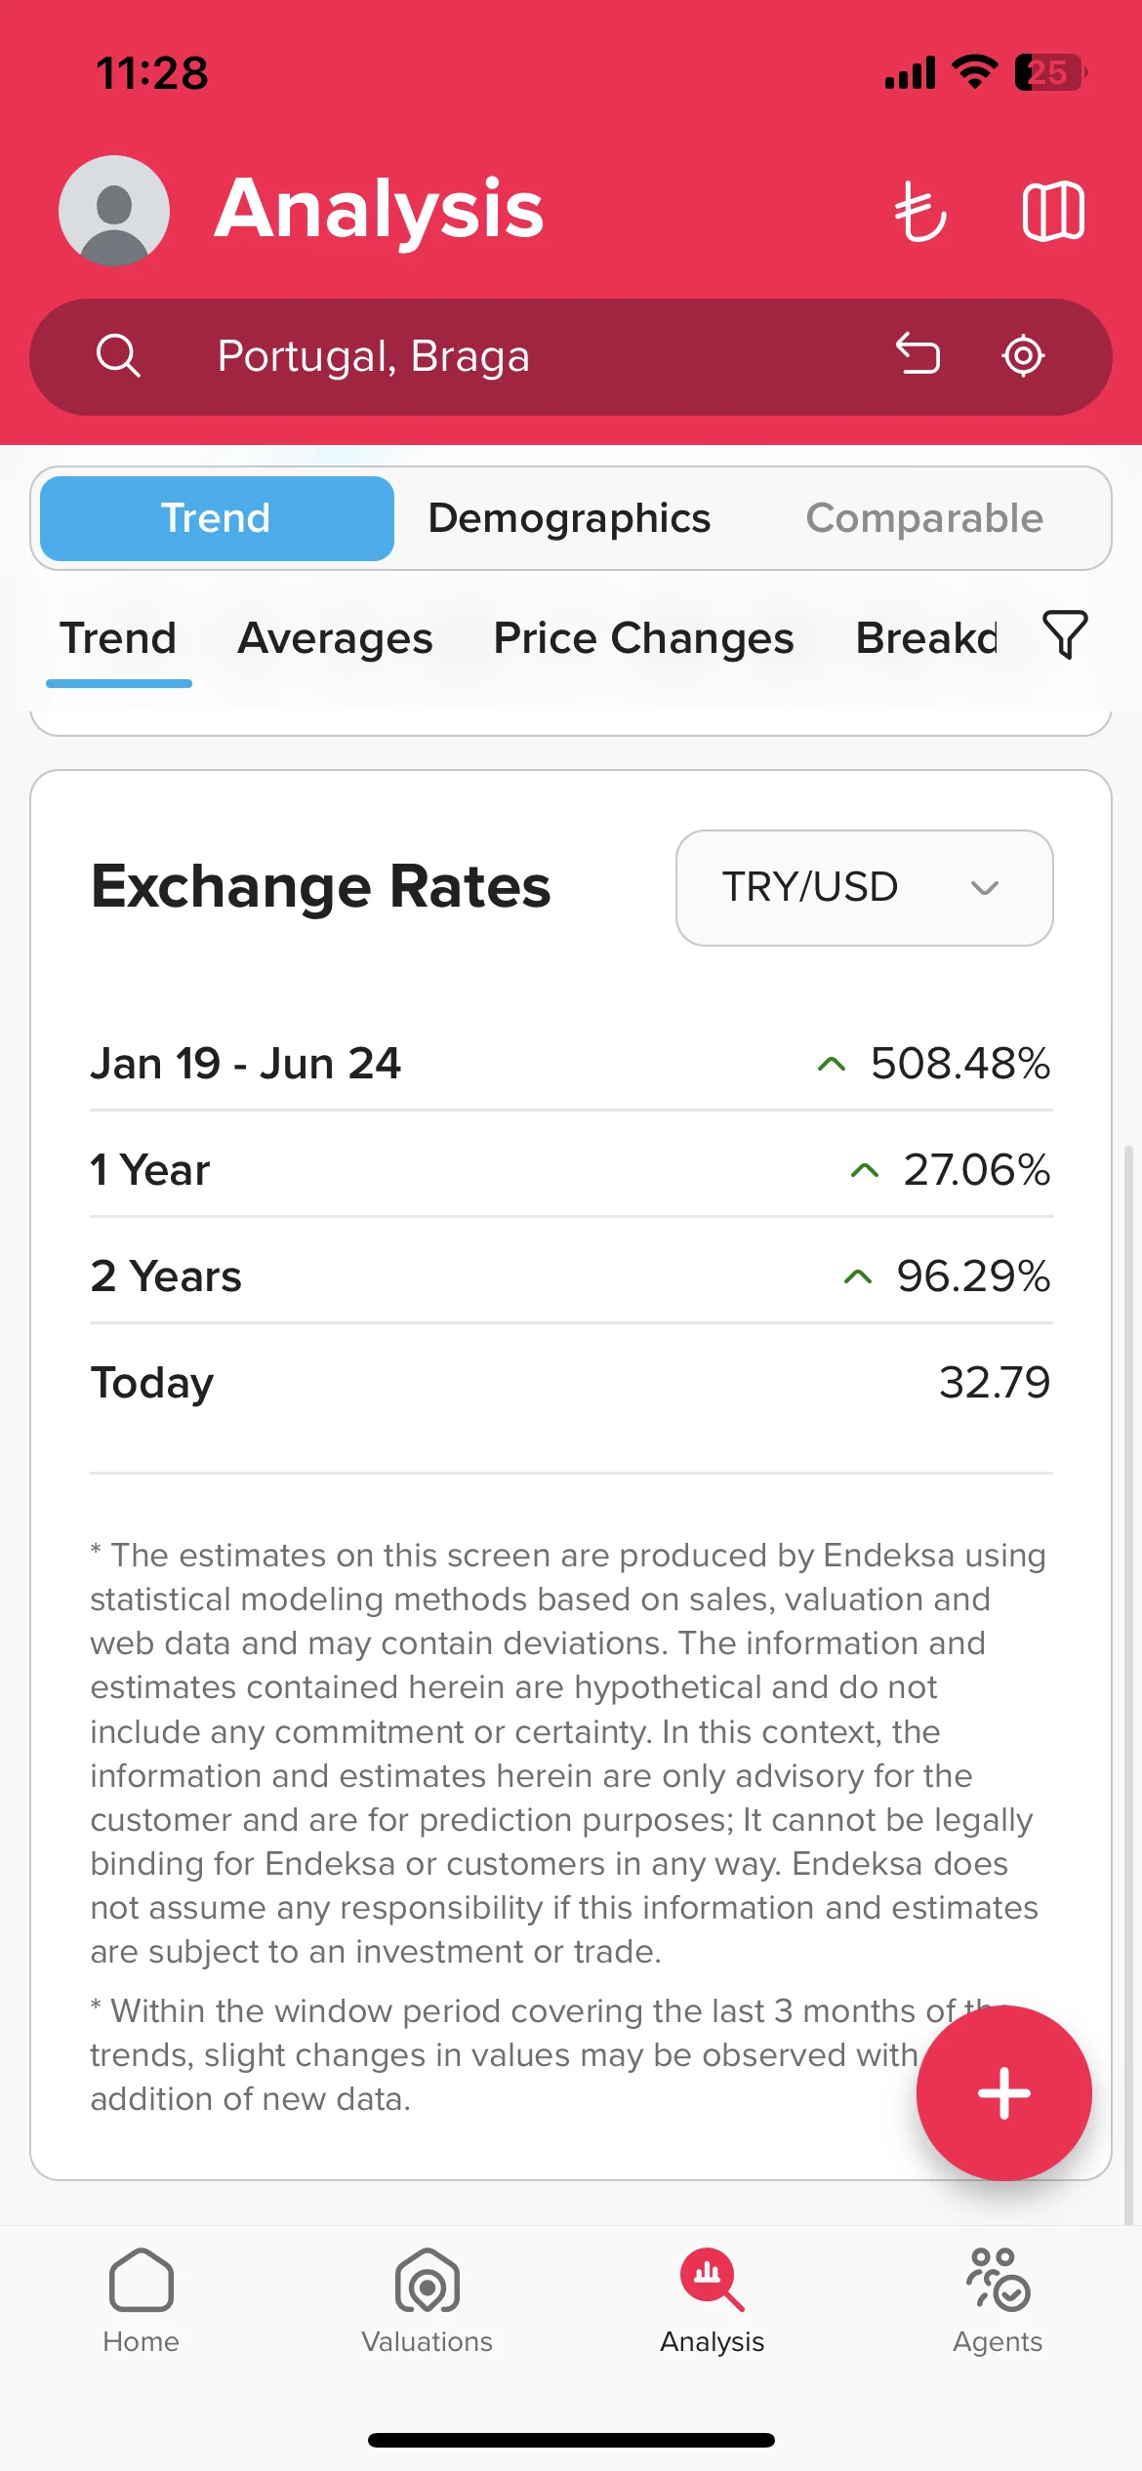Tap the Turkish Lira currency icon

pos(920,211)
